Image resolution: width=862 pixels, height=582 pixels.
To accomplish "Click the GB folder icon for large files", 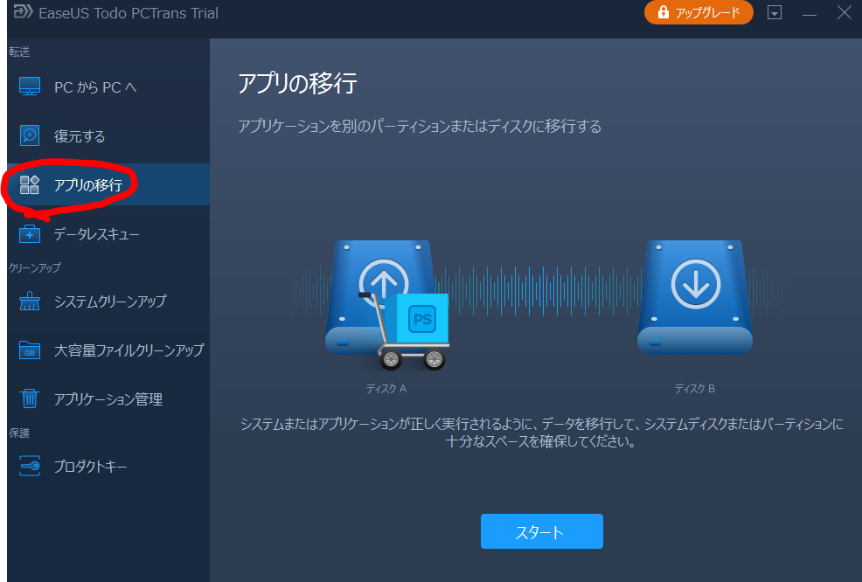I will pos(31,350).
